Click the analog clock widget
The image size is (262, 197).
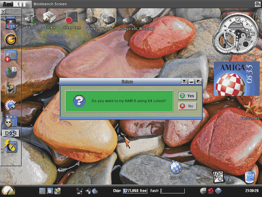235,34
